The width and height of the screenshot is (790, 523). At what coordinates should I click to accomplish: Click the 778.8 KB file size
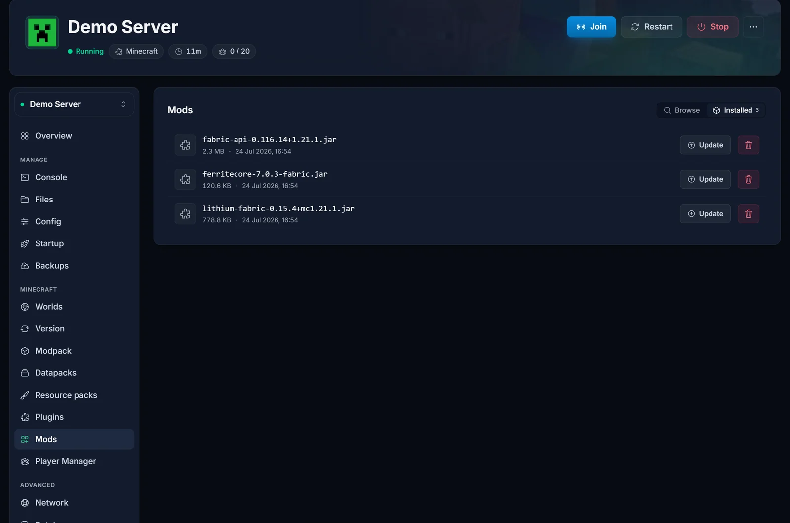[x=217, y=220]
